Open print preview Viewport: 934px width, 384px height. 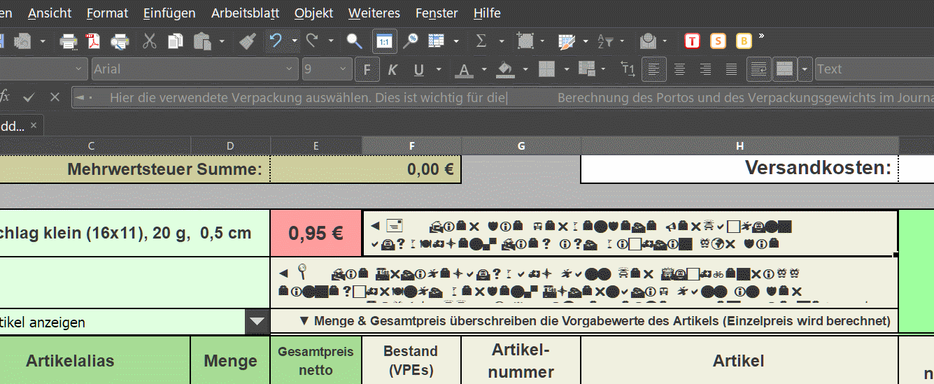pos(120,41)
